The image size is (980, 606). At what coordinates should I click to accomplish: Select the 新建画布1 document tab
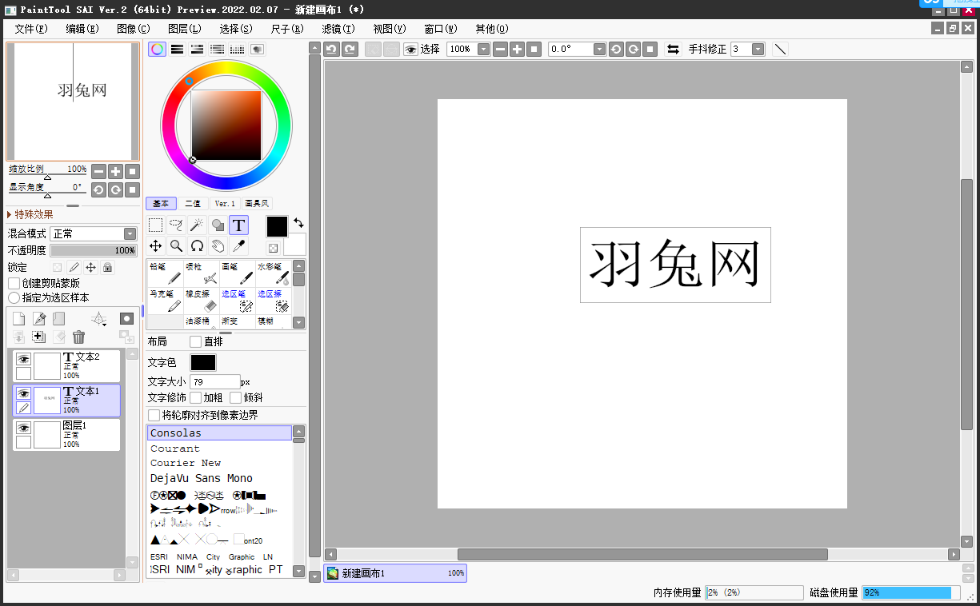[395, 573]
